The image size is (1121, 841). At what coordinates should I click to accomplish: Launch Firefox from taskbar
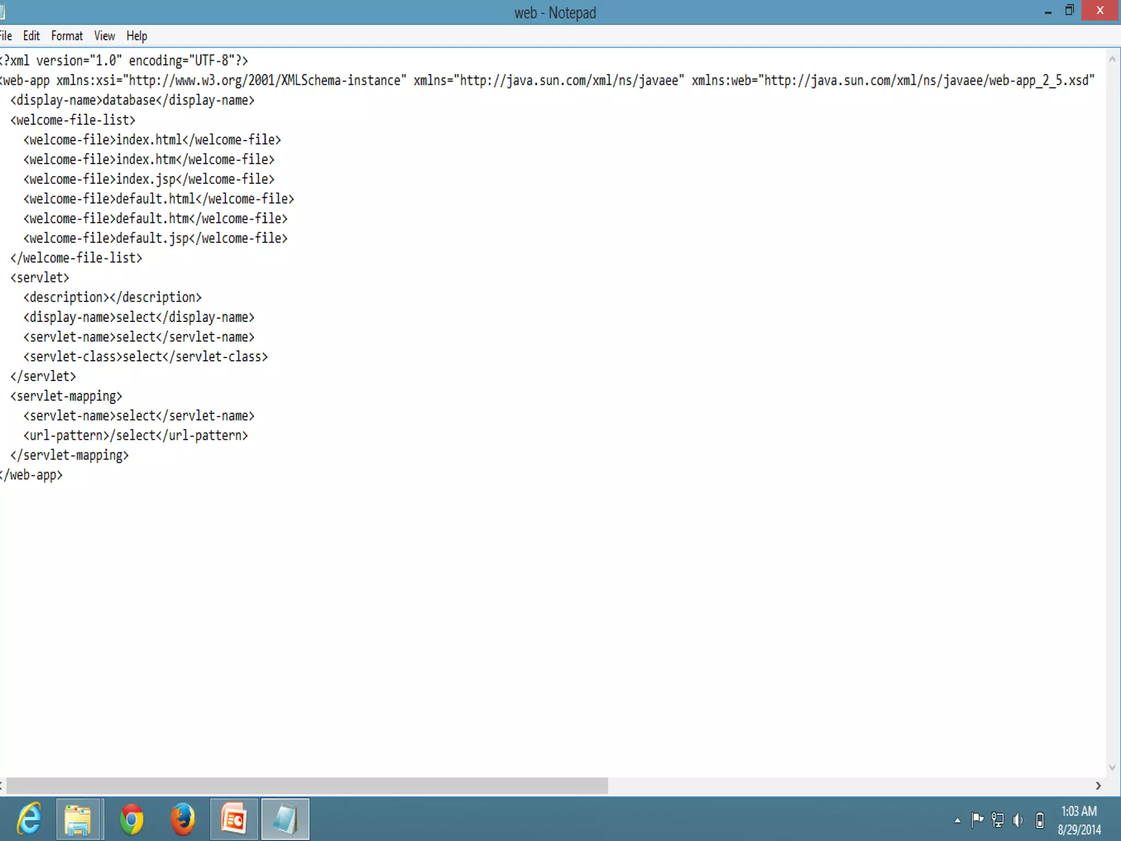point(182,819)
